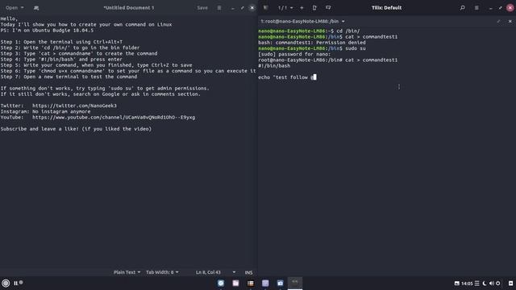Add terminal to the right in Tilix
The width and height of the screenshot is (516, 290).
point(314,7)
